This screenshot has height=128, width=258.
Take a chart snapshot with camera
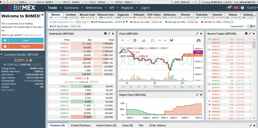pyautogui.click(x=199, y=40)
